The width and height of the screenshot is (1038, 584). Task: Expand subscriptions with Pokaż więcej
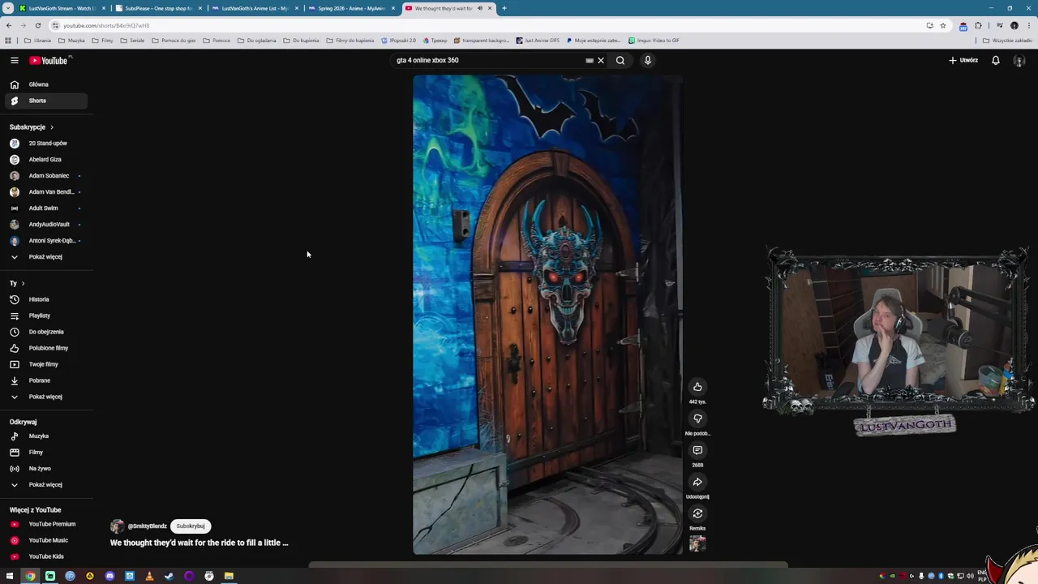(x=45, y=257)
